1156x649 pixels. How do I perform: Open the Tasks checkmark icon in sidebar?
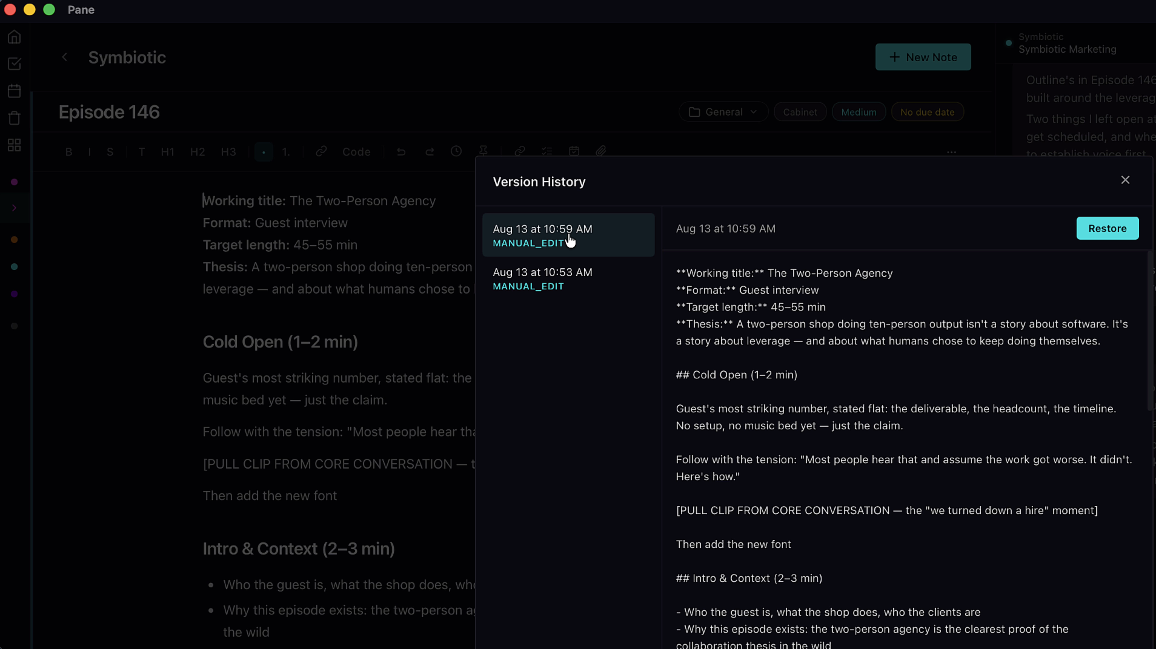pos(14,64)
